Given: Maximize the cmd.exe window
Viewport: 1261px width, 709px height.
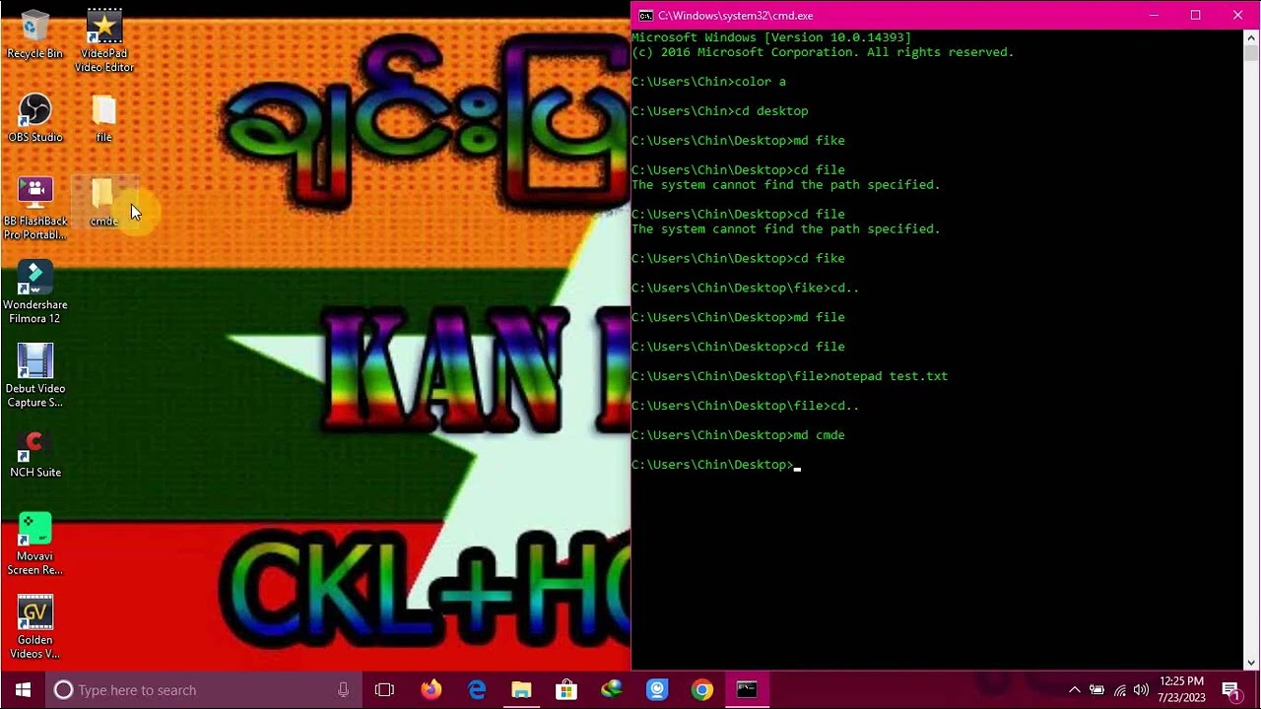Looking at the screenshot, I should click(1195, 15).
